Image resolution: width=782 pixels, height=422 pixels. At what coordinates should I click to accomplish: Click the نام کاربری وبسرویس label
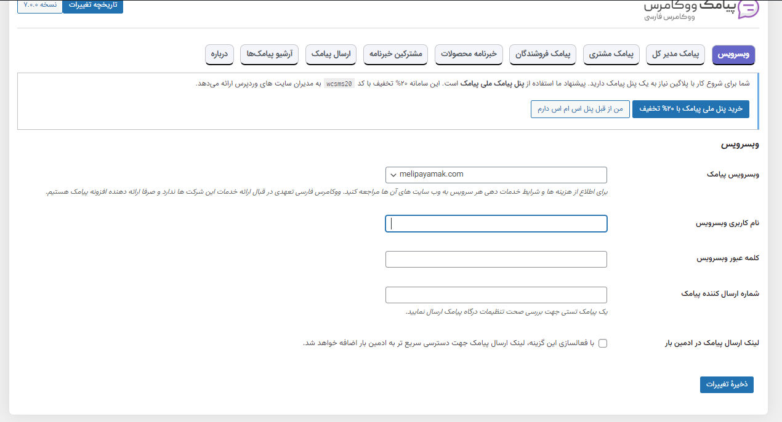pyautogui.click(x=728, y=223)
